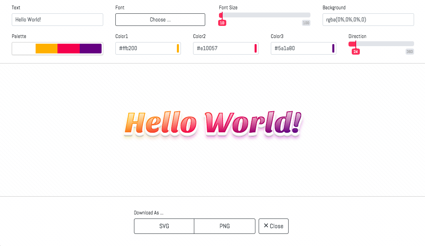Click the Font Size slider handle
The height and width of the screenshot is (246, 425).
pyautogui.click(x=221, y=15)
